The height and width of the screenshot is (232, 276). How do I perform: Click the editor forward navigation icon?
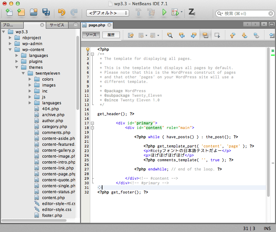pos(256,24)
